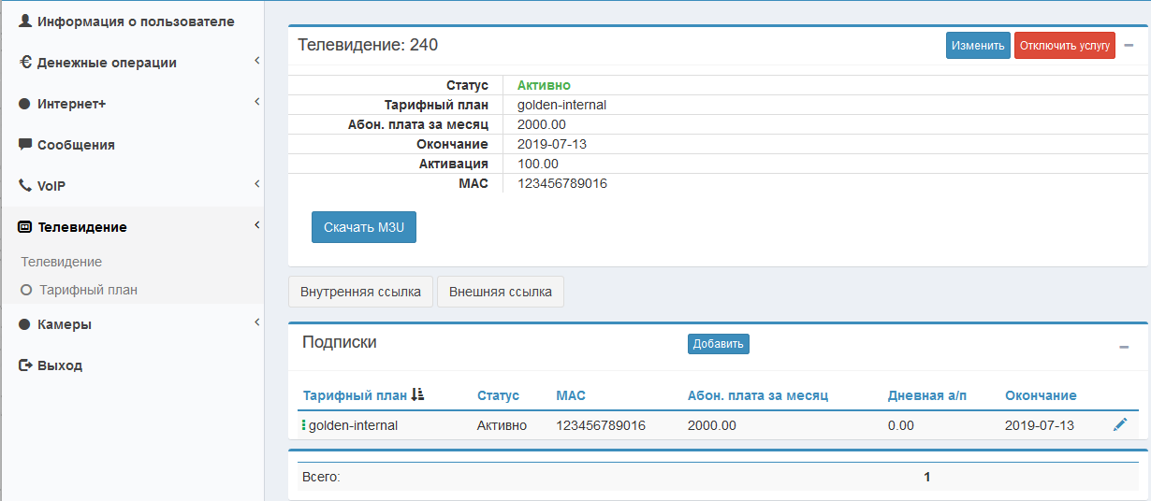Collapse the Подписки panel

click(1124, 347)
